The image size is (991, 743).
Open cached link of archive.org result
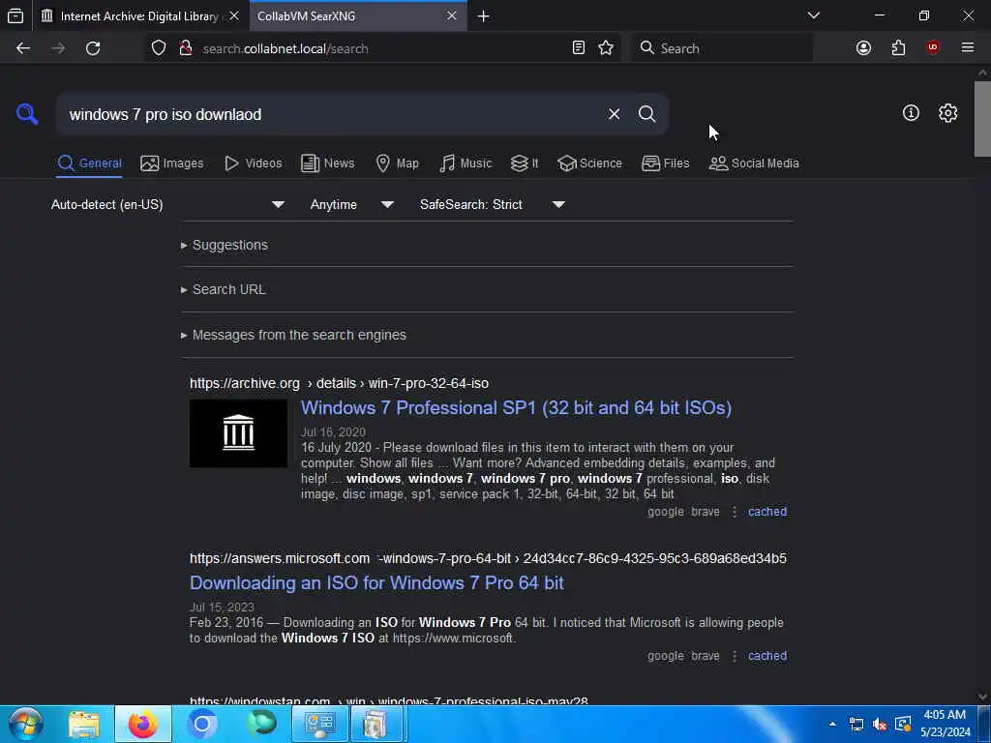coord(767,511)
